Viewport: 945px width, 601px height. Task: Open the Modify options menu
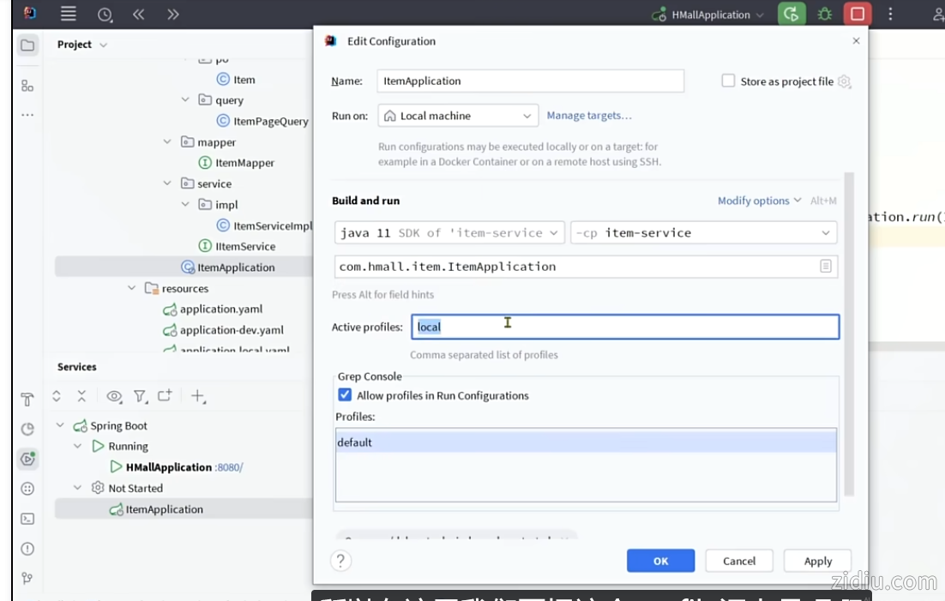758,201
